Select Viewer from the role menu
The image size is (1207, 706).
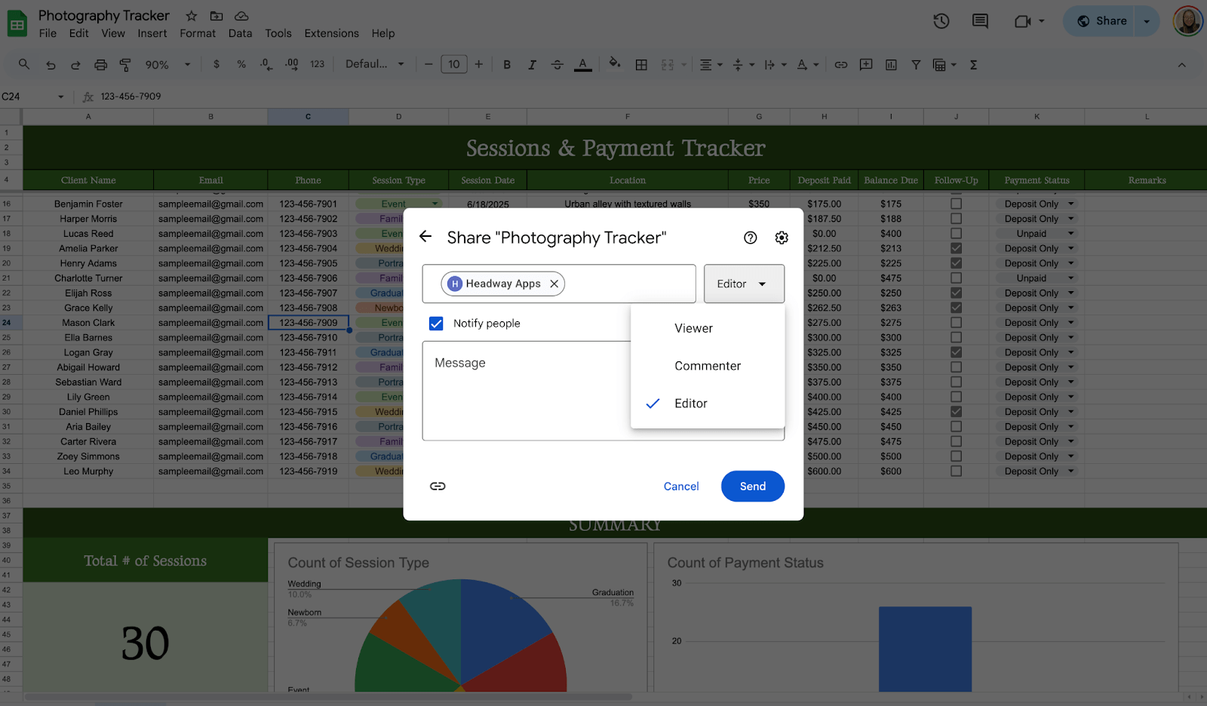(693, 329)
